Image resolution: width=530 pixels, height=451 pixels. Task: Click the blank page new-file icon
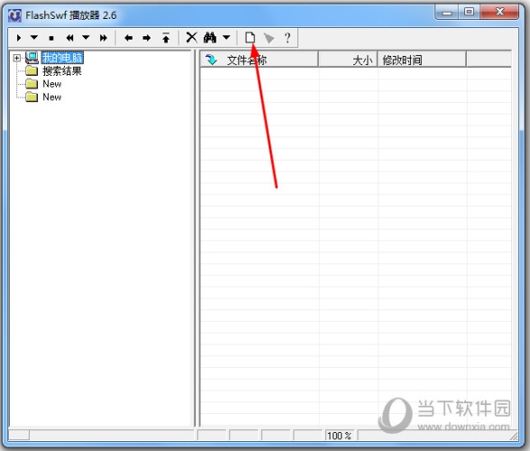tap(251, 37)
